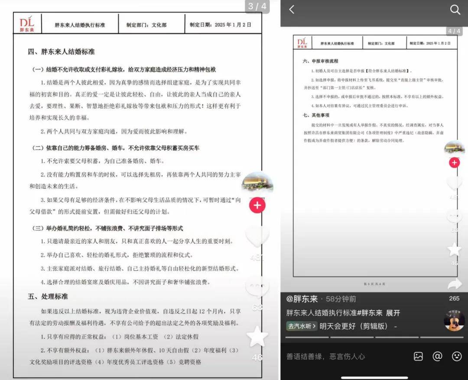This screenshot has width=468, height=380.
Task: Tap share count '265'
Action: coord(454,298)
